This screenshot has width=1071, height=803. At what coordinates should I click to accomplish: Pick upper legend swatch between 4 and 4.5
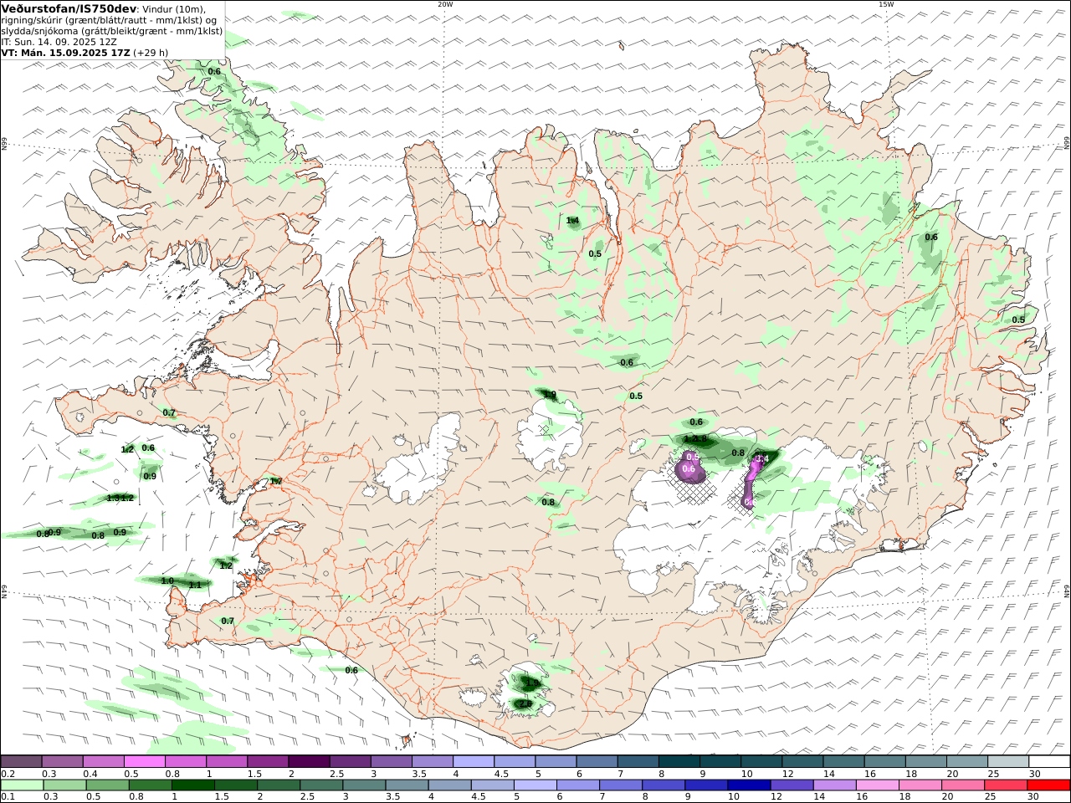474,762
